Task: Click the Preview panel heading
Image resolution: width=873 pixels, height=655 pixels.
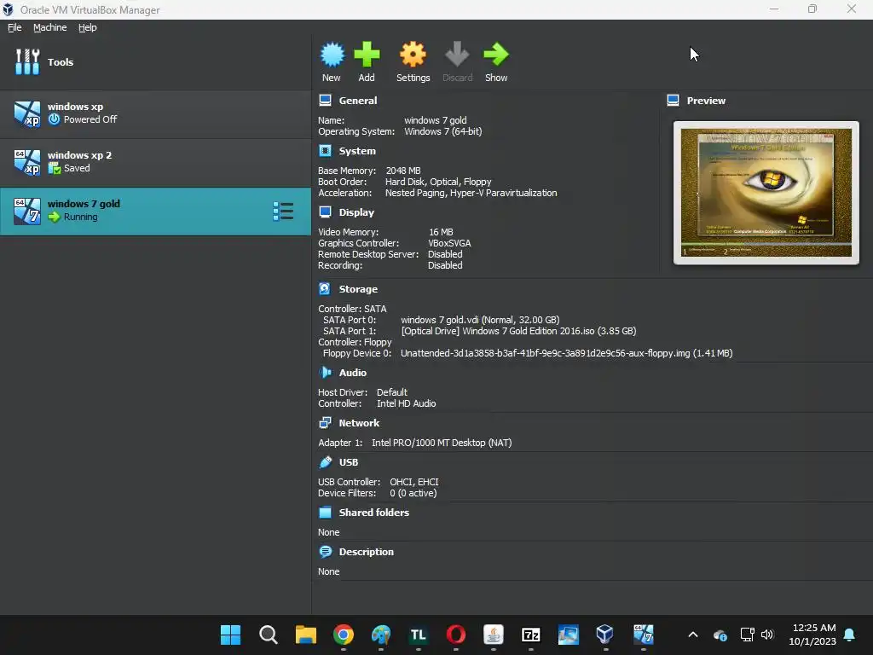Action: [706, 101]
